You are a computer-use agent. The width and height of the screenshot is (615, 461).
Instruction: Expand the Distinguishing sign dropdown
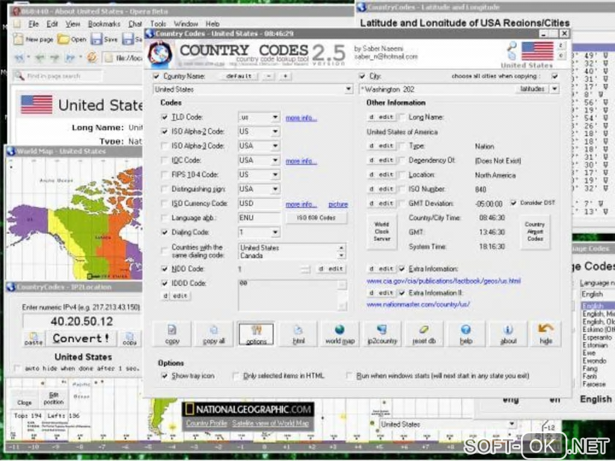coord(276,189)
